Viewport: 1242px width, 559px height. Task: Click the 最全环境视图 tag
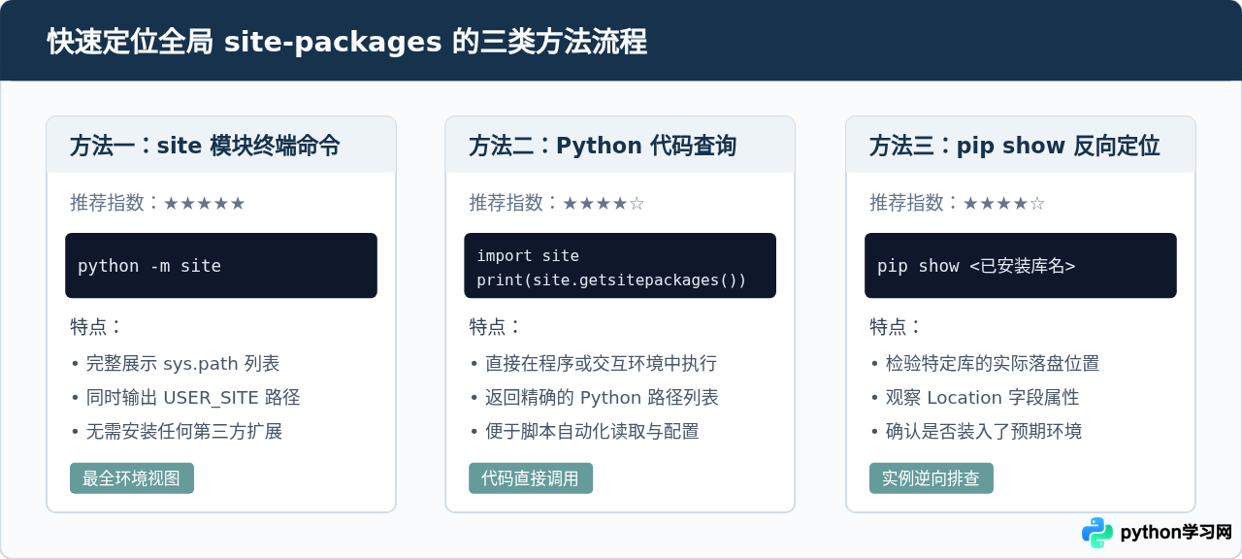click(x=132, y=478)
